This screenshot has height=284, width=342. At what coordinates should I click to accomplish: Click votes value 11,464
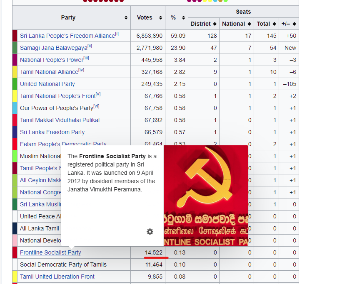tap(154, 264)
